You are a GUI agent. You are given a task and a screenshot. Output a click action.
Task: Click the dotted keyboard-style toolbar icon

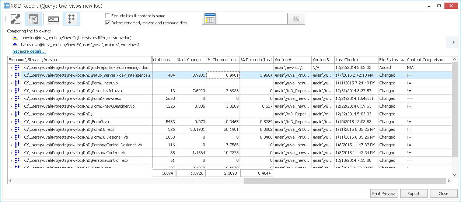[53, 19]
